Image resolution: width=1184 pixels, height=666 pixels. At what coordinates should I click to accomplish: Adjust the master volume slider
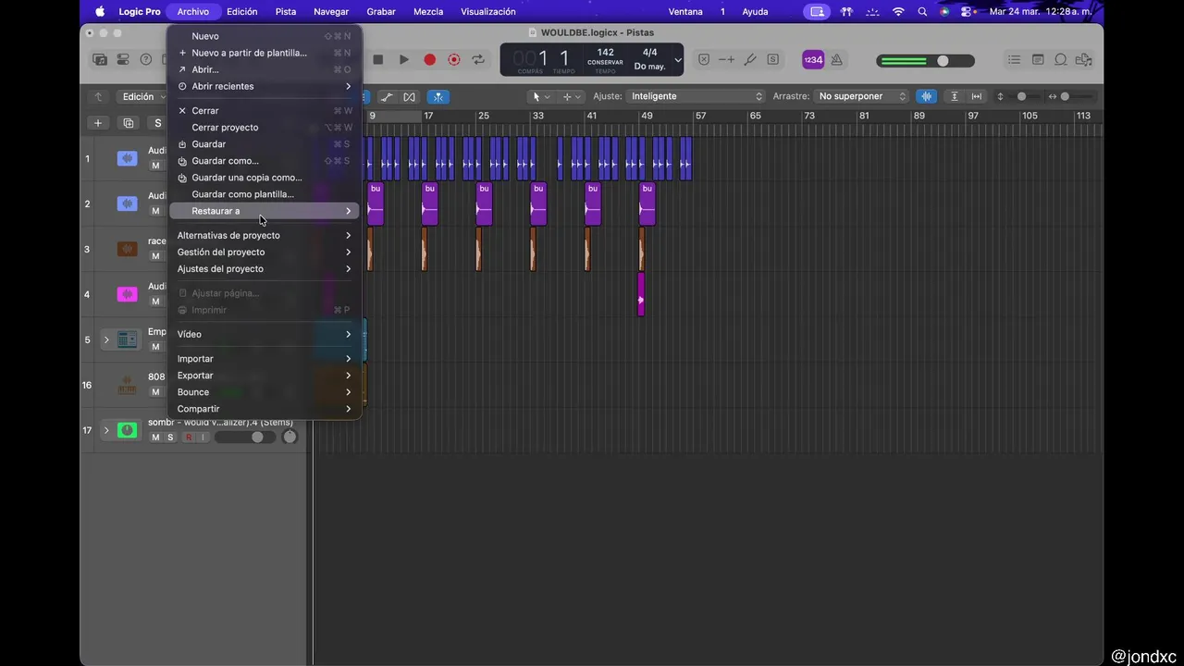click(x=926, y=61)
